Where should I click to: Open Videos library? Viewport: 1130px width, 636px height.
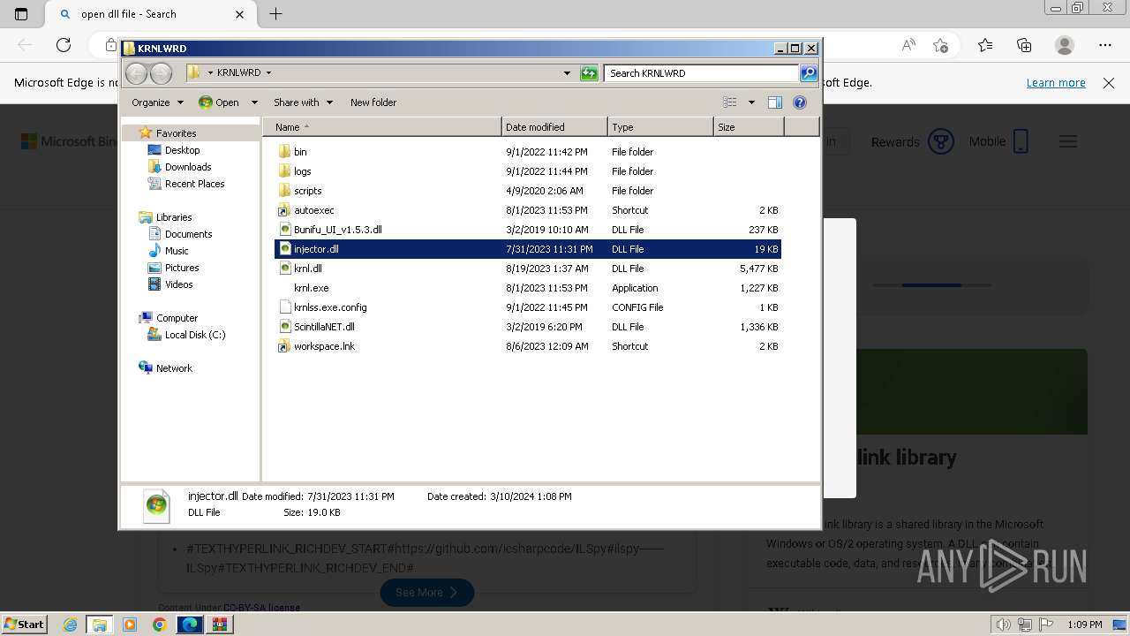click(178, 284)
